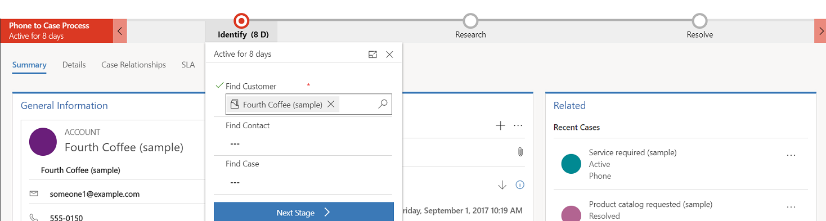Viewport: 826px width, 221px height.
Task: Select the Resolve stage circle
Action: click(699, 21)
